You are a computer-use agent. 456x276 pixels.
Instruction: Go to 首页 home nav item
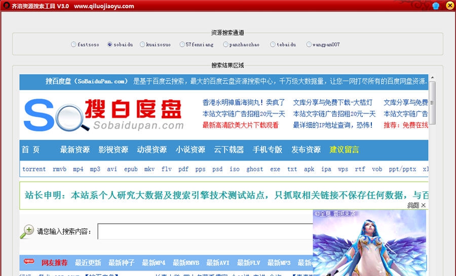30,149
